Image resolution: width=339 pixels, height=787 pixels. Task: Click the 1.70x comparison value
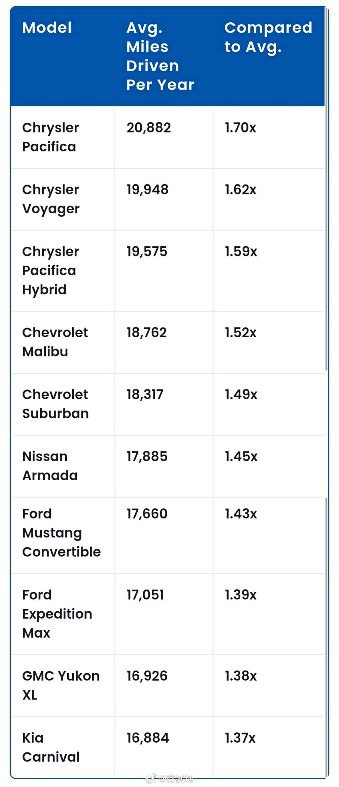pos(240,128)
